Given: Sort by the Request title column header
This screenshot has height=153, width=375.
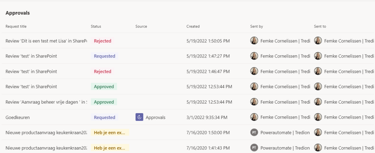Looking at the screenshot, I should click(16, 26).
